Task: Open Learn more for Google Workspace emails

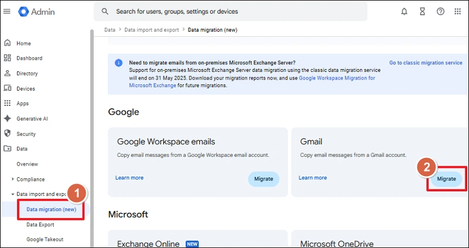Action: click(129, 178)
